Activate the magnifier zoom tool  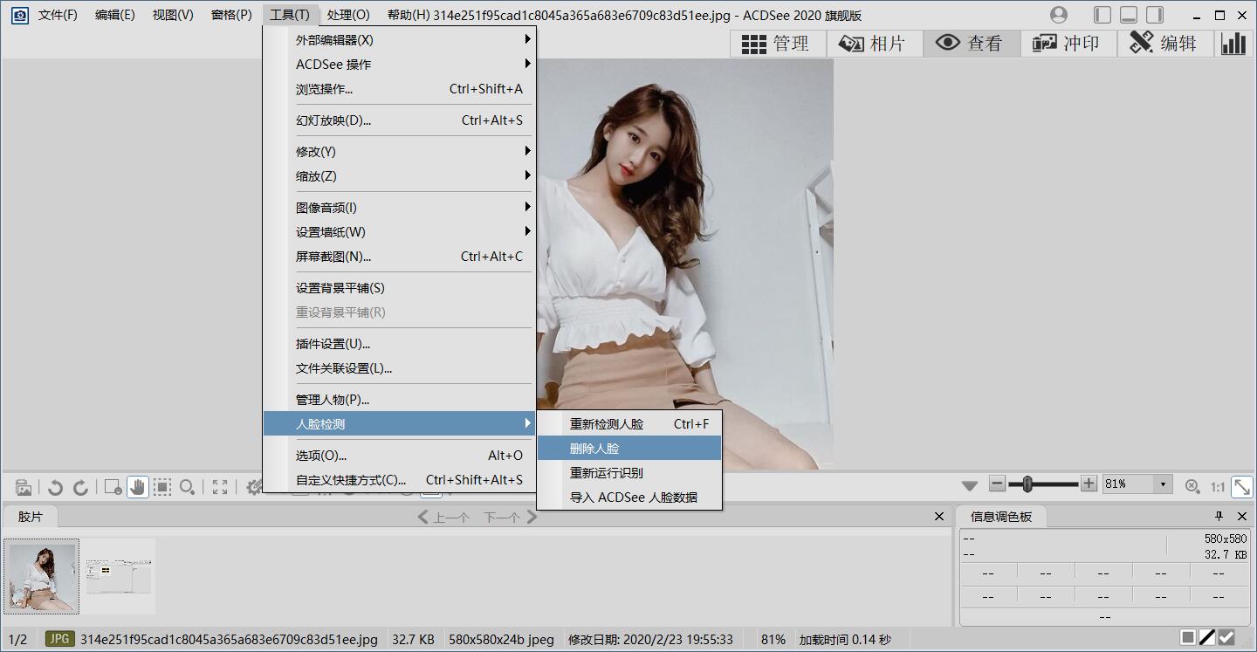click(x=187, y=487)
